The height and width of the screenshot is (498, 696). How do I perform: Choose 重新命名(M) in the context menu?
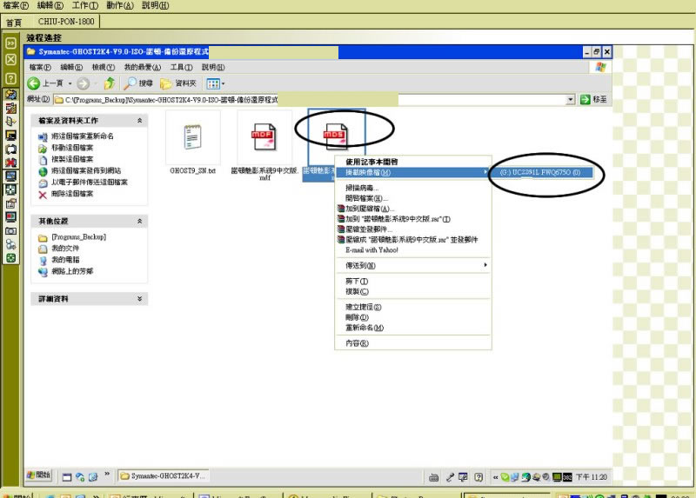coord(412,328)
